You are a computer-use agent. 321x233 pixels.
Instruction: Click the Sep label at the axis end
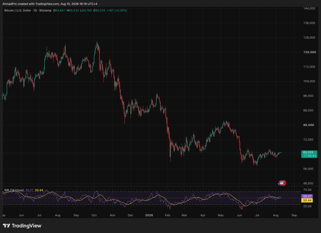pyautogui.click(x=294, y=215)
